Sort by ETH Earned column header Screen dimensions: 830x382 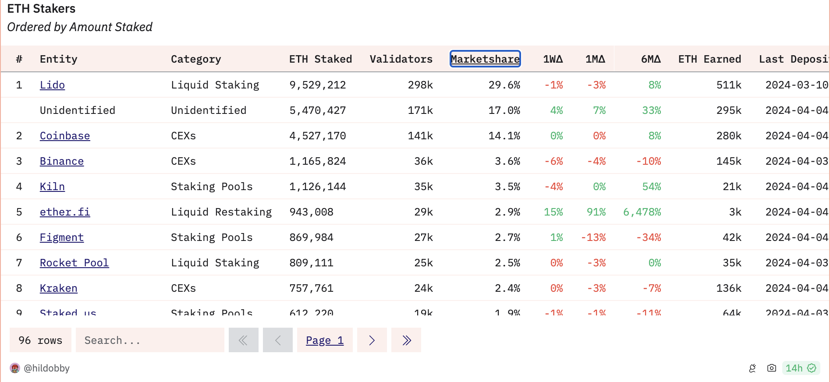(709, 59)
